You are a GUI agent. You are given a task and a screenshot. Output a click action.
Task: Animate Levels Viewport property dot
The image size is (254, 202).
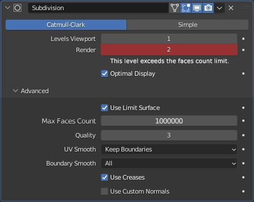[x=243, y=39]
